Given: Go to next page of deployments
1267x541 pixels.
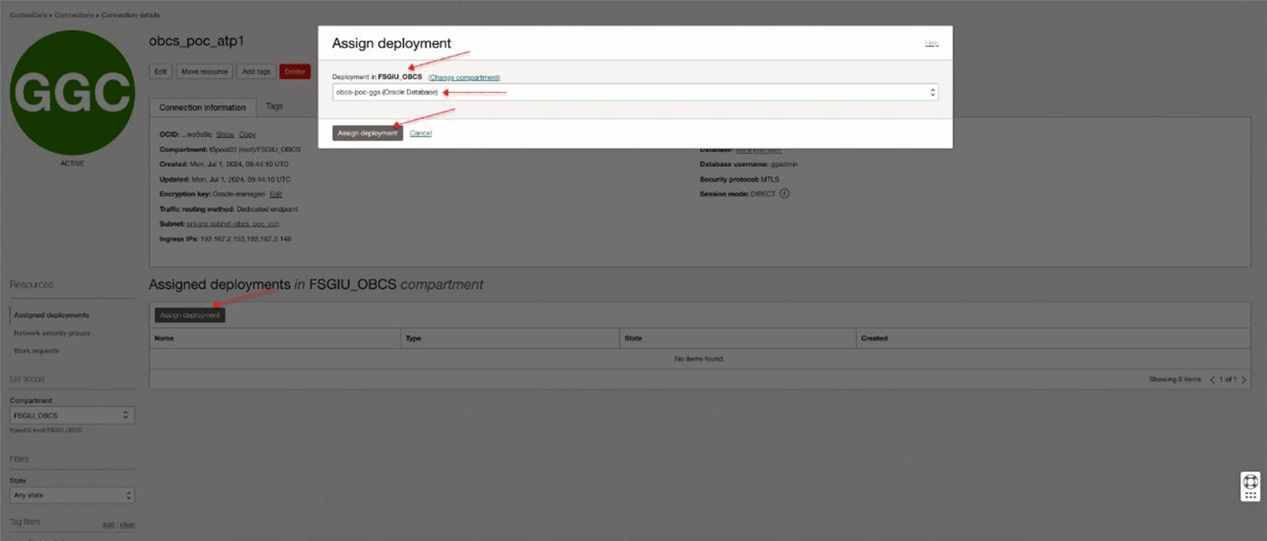Looking at the screenshot, I should click(1243, 380).
